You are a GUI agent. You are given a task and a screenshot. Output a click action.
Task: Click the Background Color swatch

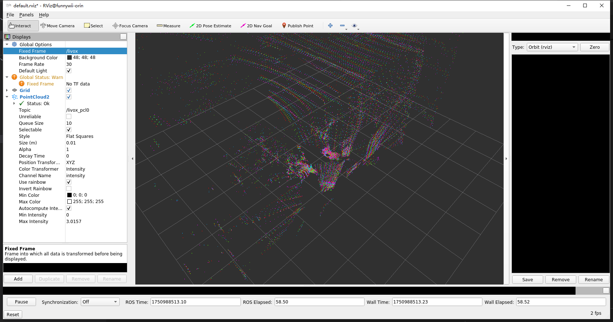pyautogui.click(x=69, y=57)
